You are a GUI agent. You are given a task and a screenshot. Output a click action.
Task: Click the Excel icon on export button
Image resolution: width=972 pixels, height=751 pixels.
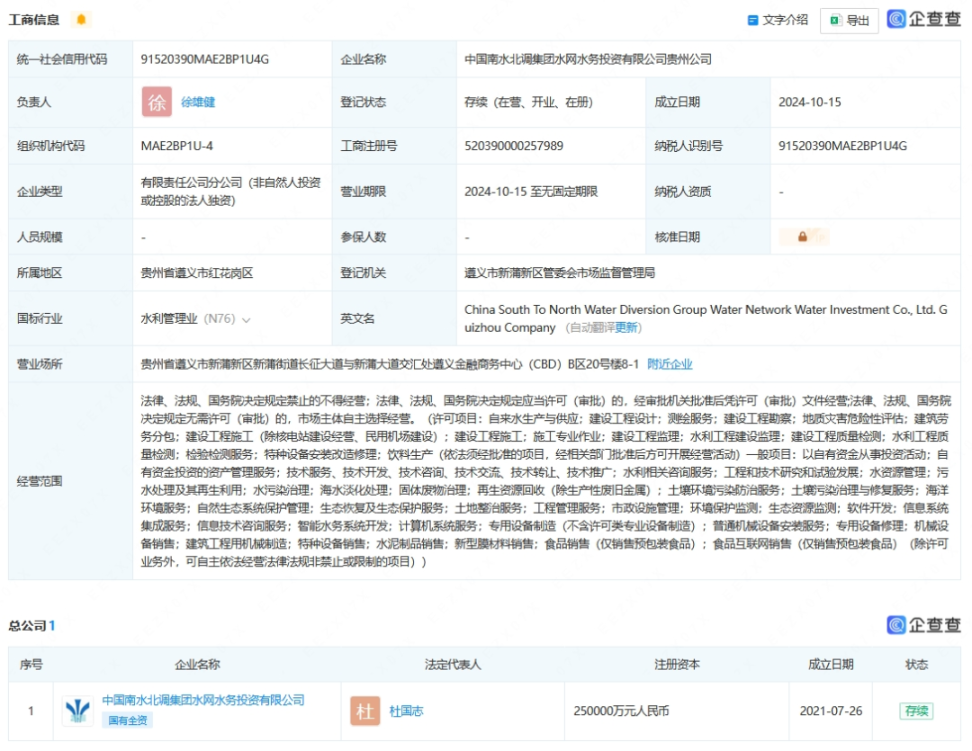pyautogui.click(x=835, y=21)
